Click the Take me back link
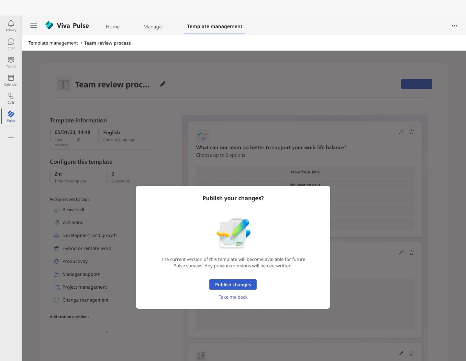This screenshot has width=466, height=361. click(x=233, y=297)
